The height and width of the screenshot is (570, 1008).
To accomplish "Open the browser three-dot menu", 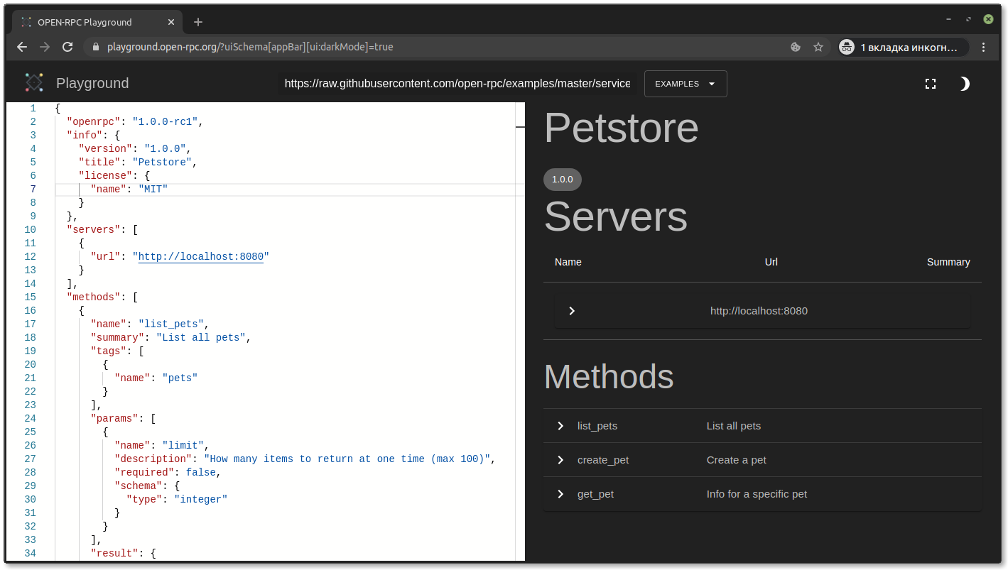I will [x=984, y=47].
